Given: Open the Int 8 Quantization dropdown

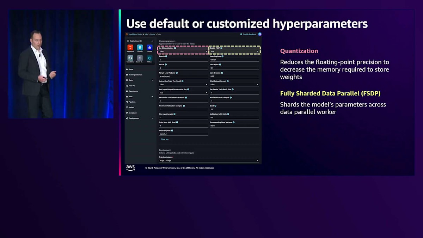Looking at the screenshot, I should [183, 51].
